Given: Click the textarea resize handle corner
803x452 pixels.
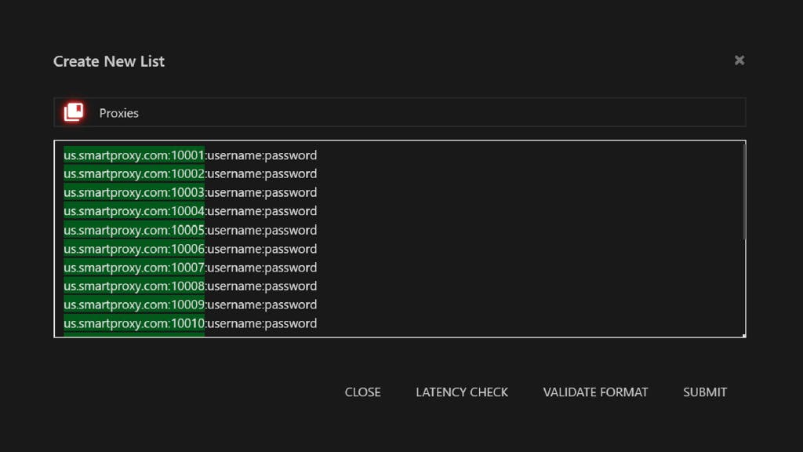Looking at the screenshot, I should (x=743, y=335).
